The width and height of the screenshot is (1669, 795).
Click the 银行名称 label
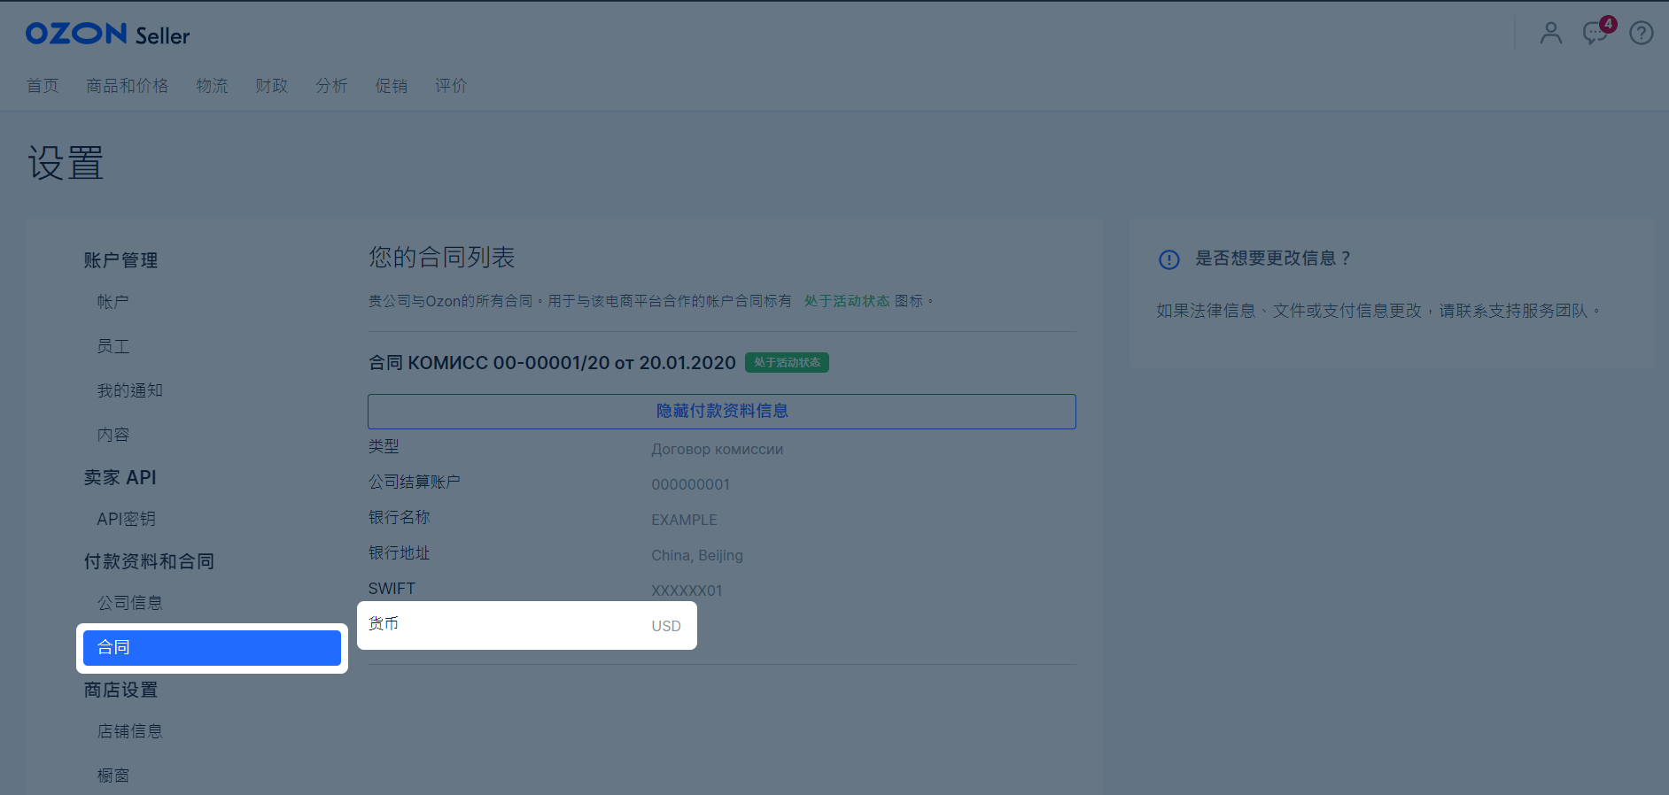[399, 517]
